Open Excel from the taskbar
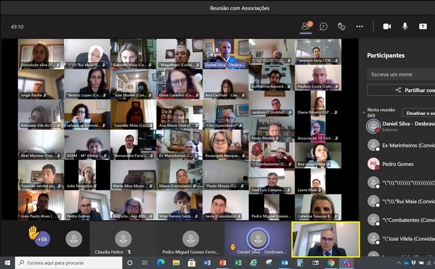435x269 pixels. click(x=238, y=263)
